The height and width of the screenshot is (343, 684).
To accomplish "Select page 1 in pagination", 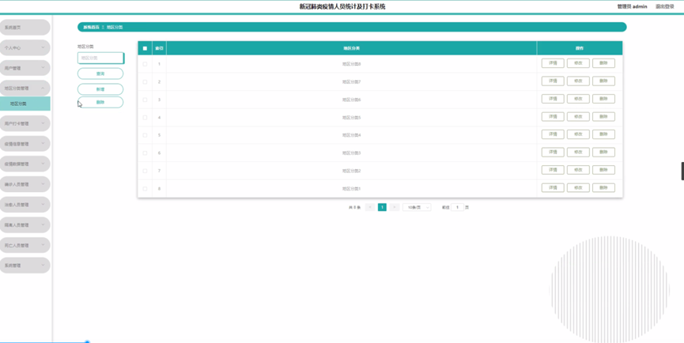I will point(382,207).
